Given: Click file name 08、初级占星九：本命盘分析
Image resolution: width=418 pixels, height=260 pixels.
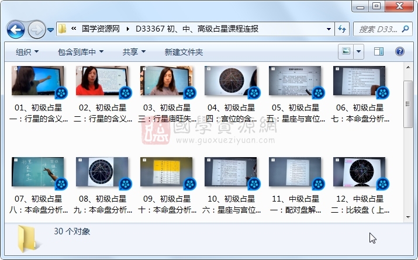Looking at the screenshot, I should coord(103,204).
